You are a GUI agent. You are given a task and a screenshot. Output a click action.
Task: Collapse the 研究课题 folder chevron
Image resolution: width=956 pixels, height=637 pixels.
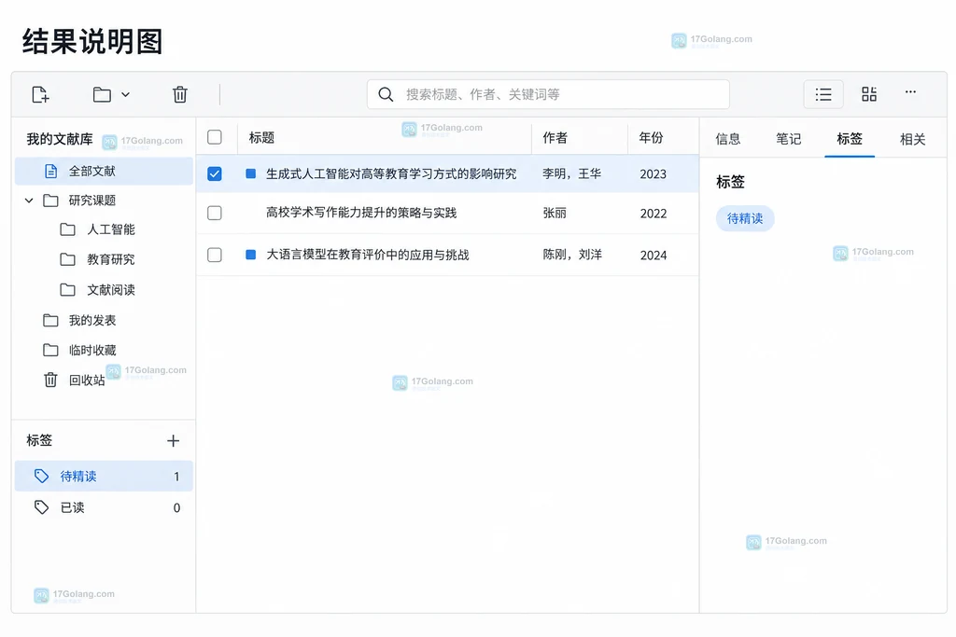pos(29,201)
